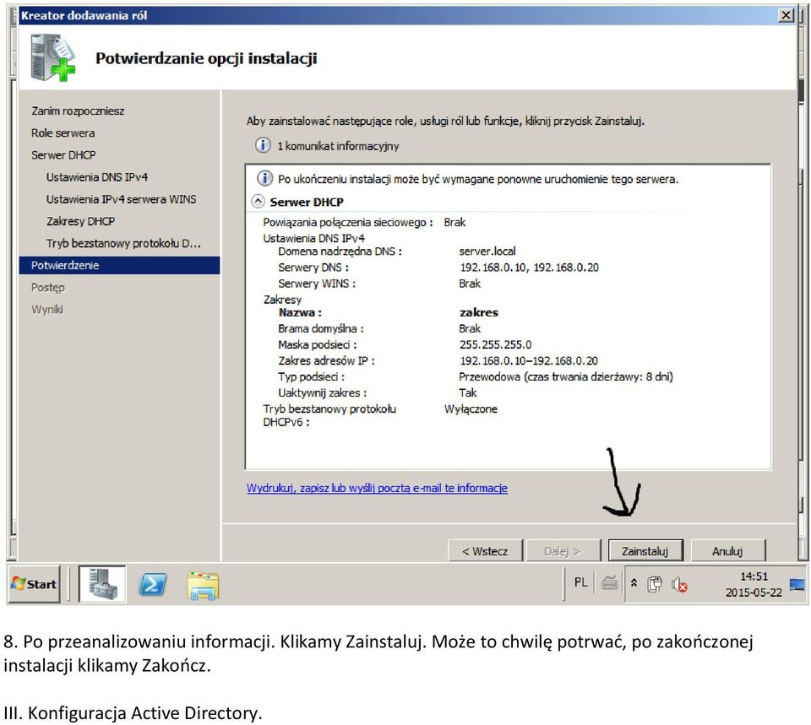The width and height of the screenshot is (811, 725).
Task: Click the muted speaker tray icon
Action: pyautogui.click(x=679, y=584)
